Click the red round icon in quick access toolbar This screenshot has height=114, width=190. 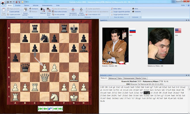pos(17,2)
